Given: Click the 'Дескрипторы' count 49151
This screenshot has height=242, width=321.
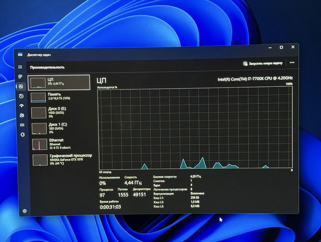Looking at the screenshot, I should (x=139, y=194).
